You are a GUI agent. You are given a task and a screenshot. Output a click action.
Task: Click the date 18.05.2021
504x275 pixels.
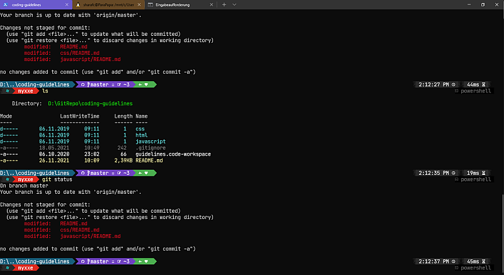coord(54,148)
